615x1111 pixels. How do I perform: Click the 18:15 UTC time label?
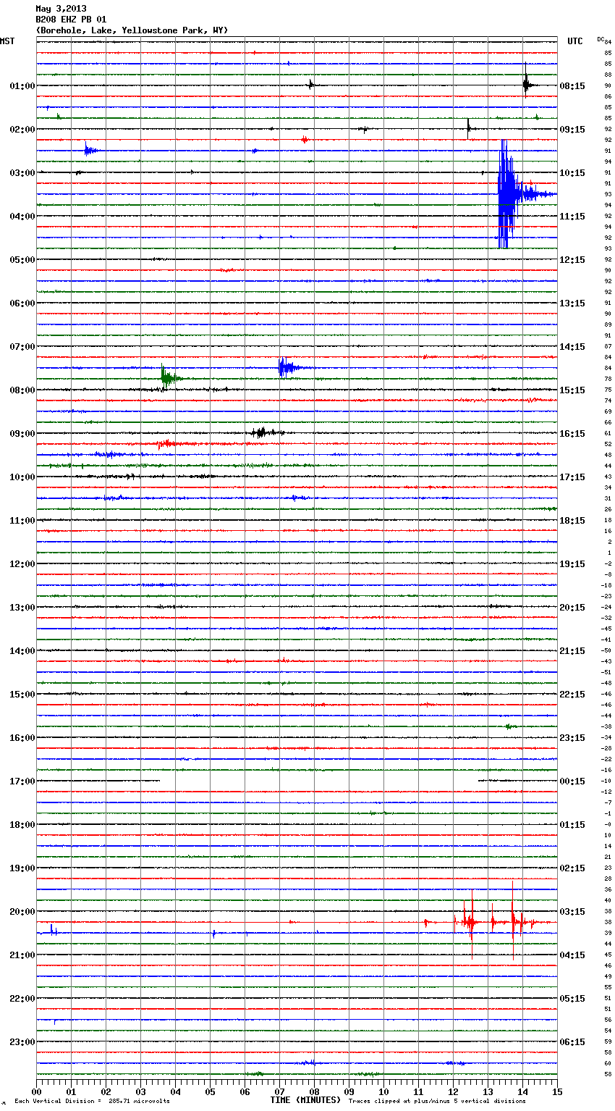[572, 520]
